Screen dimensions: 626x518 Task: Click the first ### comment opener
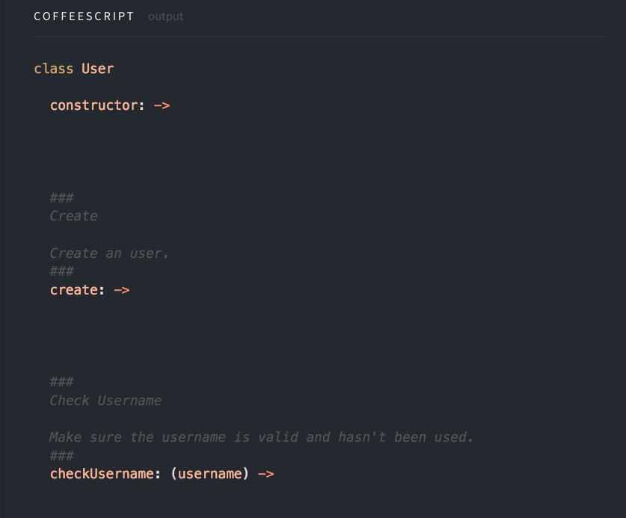click(61, 197)
